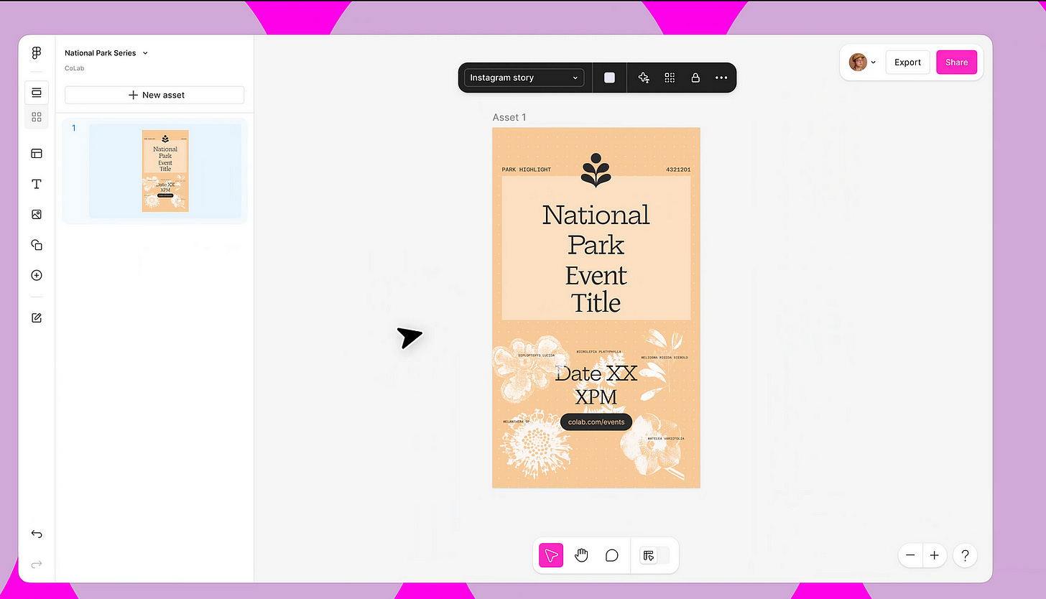Click the plus circle add icon
The width and height of the screenshot is (1046, 599).
tap(37, 275)
